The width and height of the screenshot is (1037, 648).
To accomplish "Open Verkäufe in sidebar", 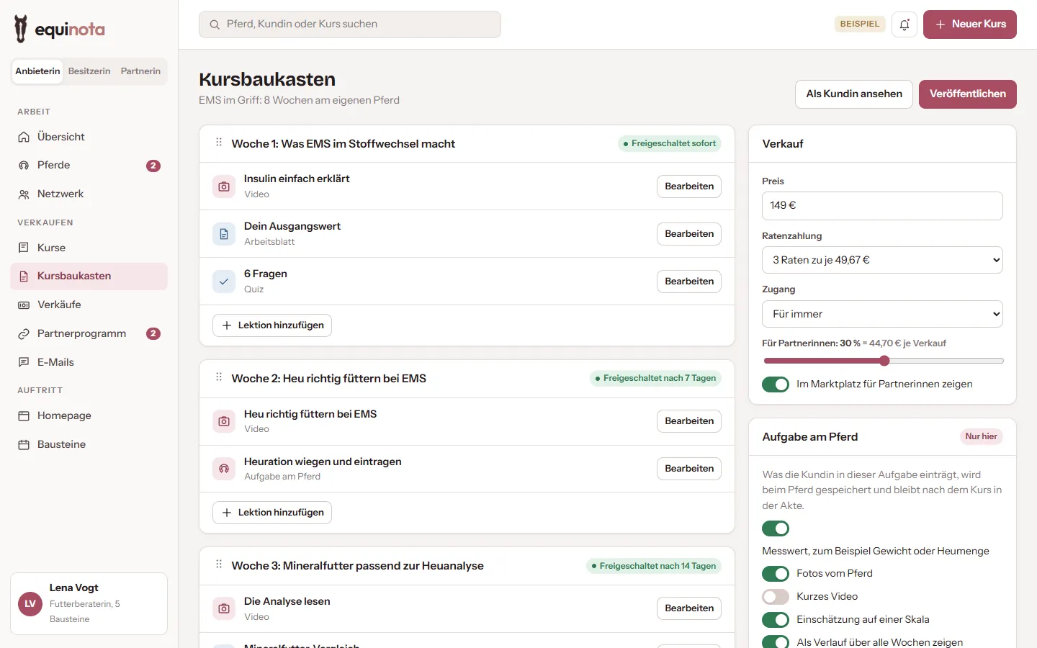I will (89, 305).
